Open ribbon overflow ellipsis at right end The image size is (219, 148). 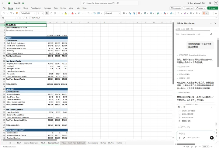point(211,13)
